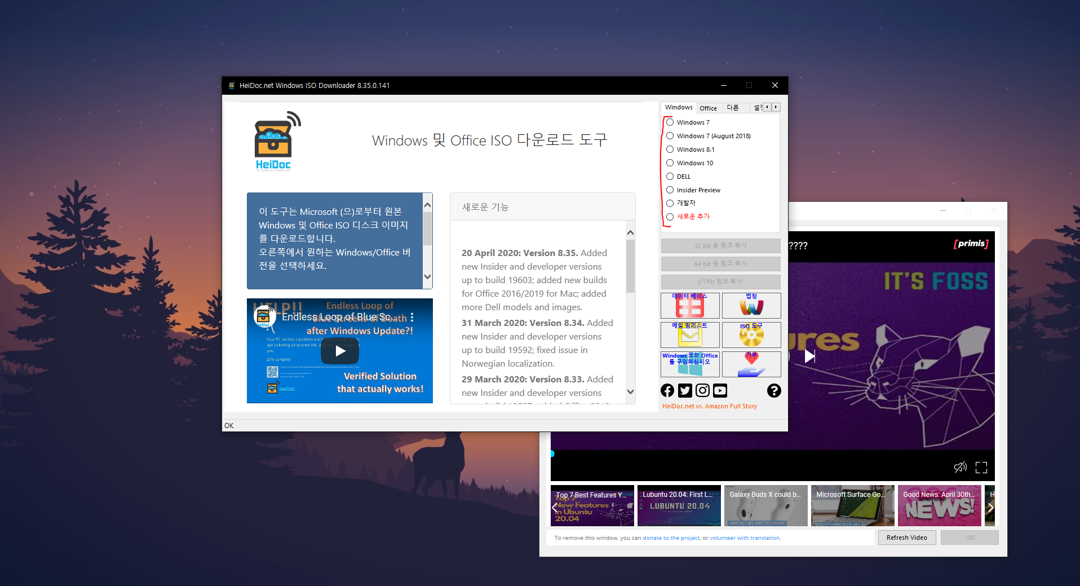Click the 32 bit 용 링크 복사 button
Screen dimensions: 1080x586
click(x=720, y=246)
